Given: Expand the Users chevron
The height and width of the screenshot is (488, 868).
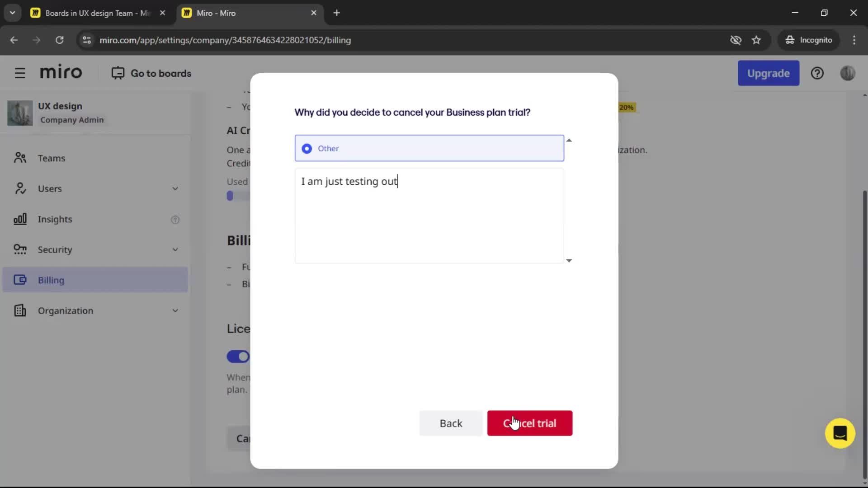Looking at the screenshot, I should (175, 189).
